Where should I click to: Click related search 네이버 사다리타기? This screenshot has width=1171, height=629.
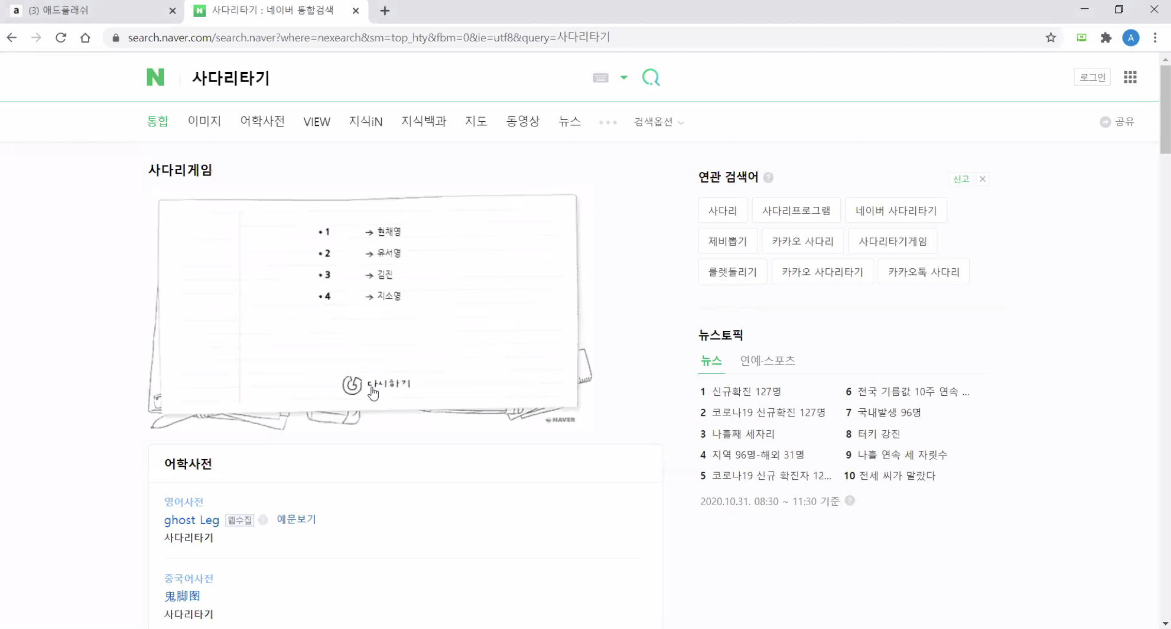(896, 211)
